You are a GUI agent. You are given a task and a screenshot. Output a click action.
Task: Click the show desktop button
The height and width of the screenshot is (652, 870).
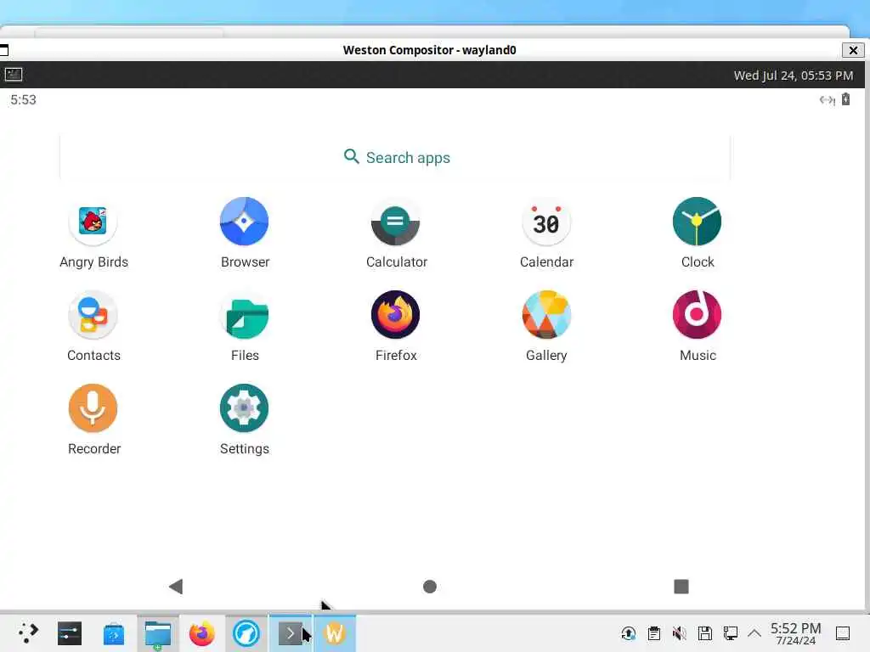coord(843,633)
